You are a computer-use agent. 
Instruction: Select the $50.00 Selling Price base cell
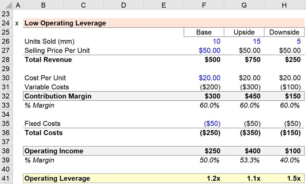pyautogui.click(x=203, y=50)
